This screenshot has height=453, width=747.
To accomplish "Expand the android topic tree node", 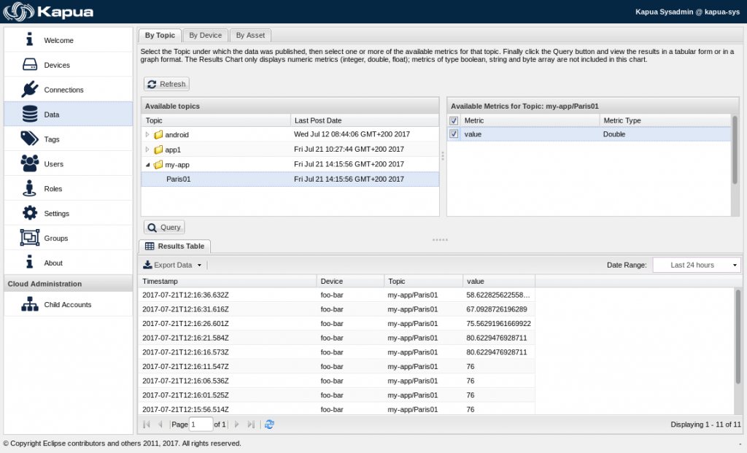I will point(147,135).
